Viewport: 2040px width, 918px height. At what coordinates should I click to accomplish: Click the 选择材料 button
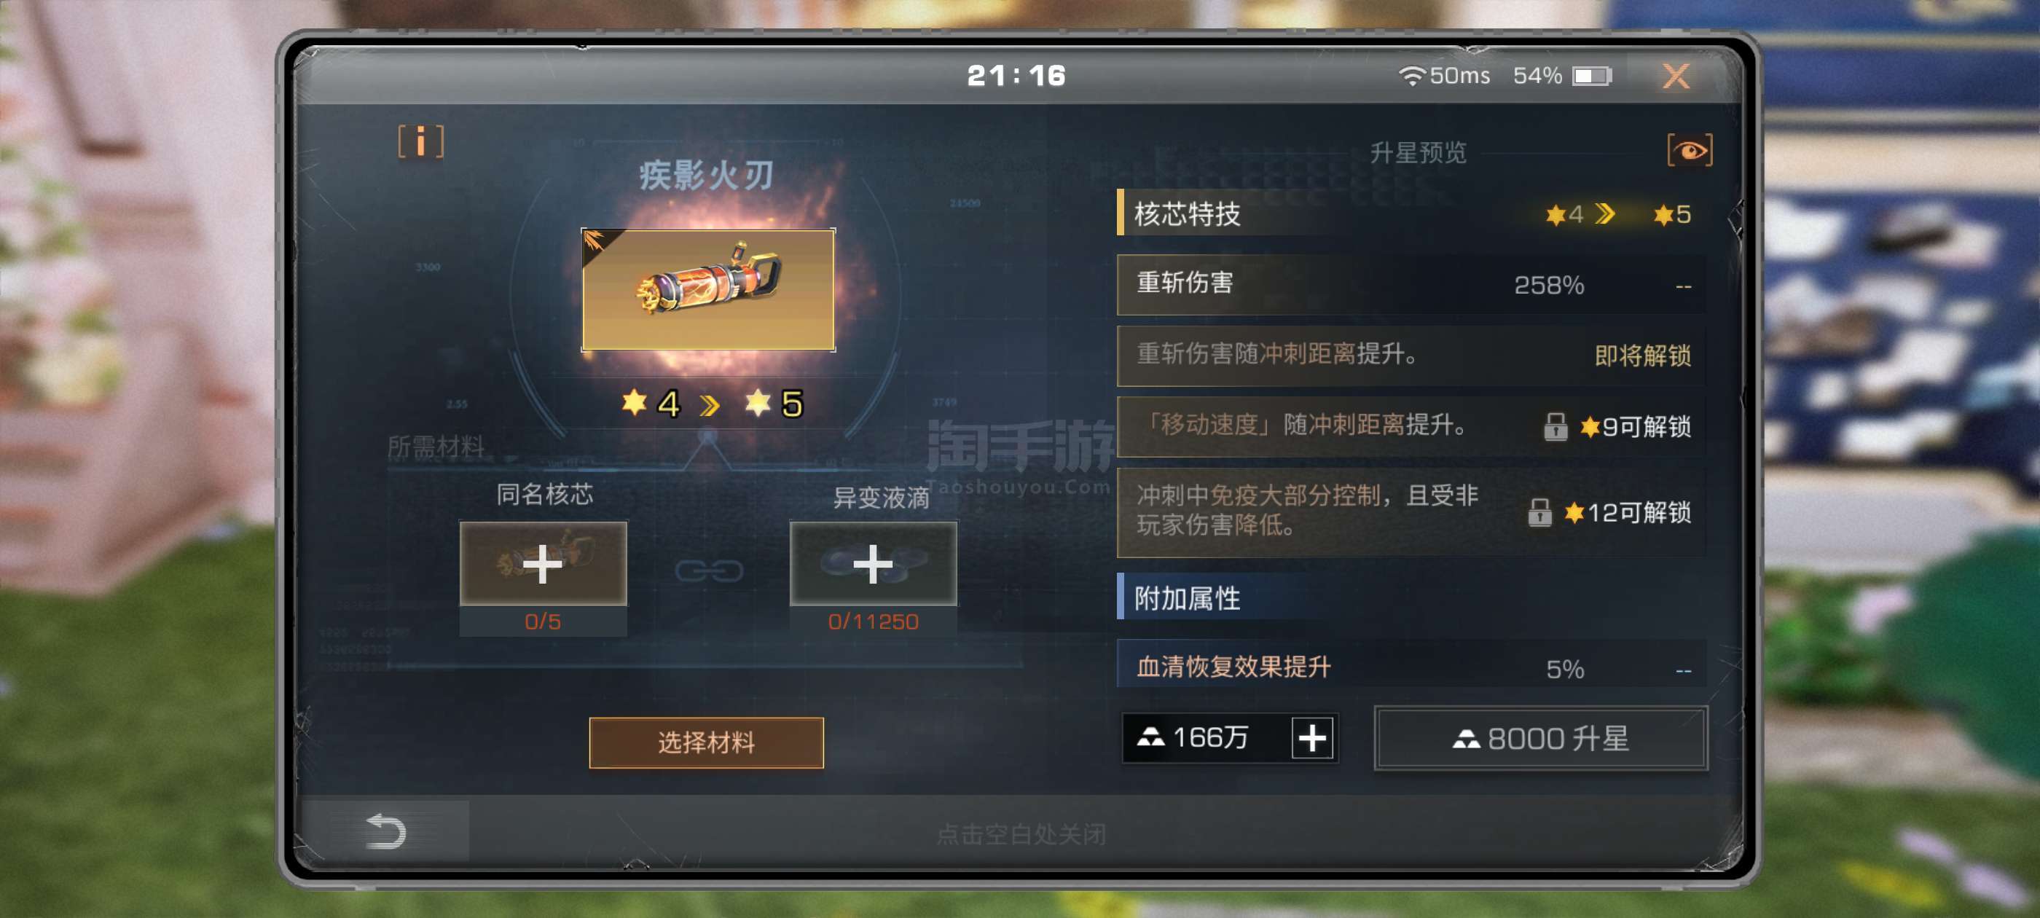pos(707,742)
